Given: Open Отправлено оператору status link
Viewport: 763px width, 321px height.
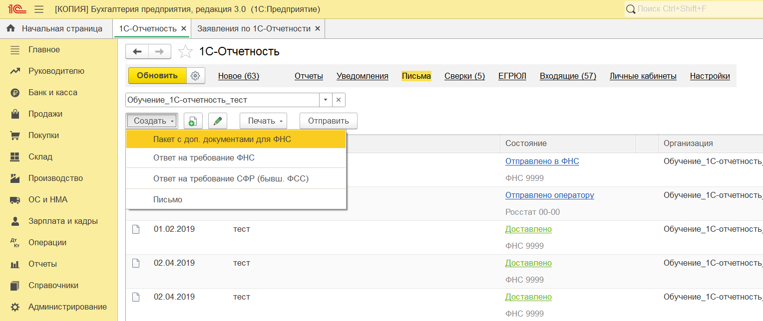Looking at the screenshot, I should 550,195.
